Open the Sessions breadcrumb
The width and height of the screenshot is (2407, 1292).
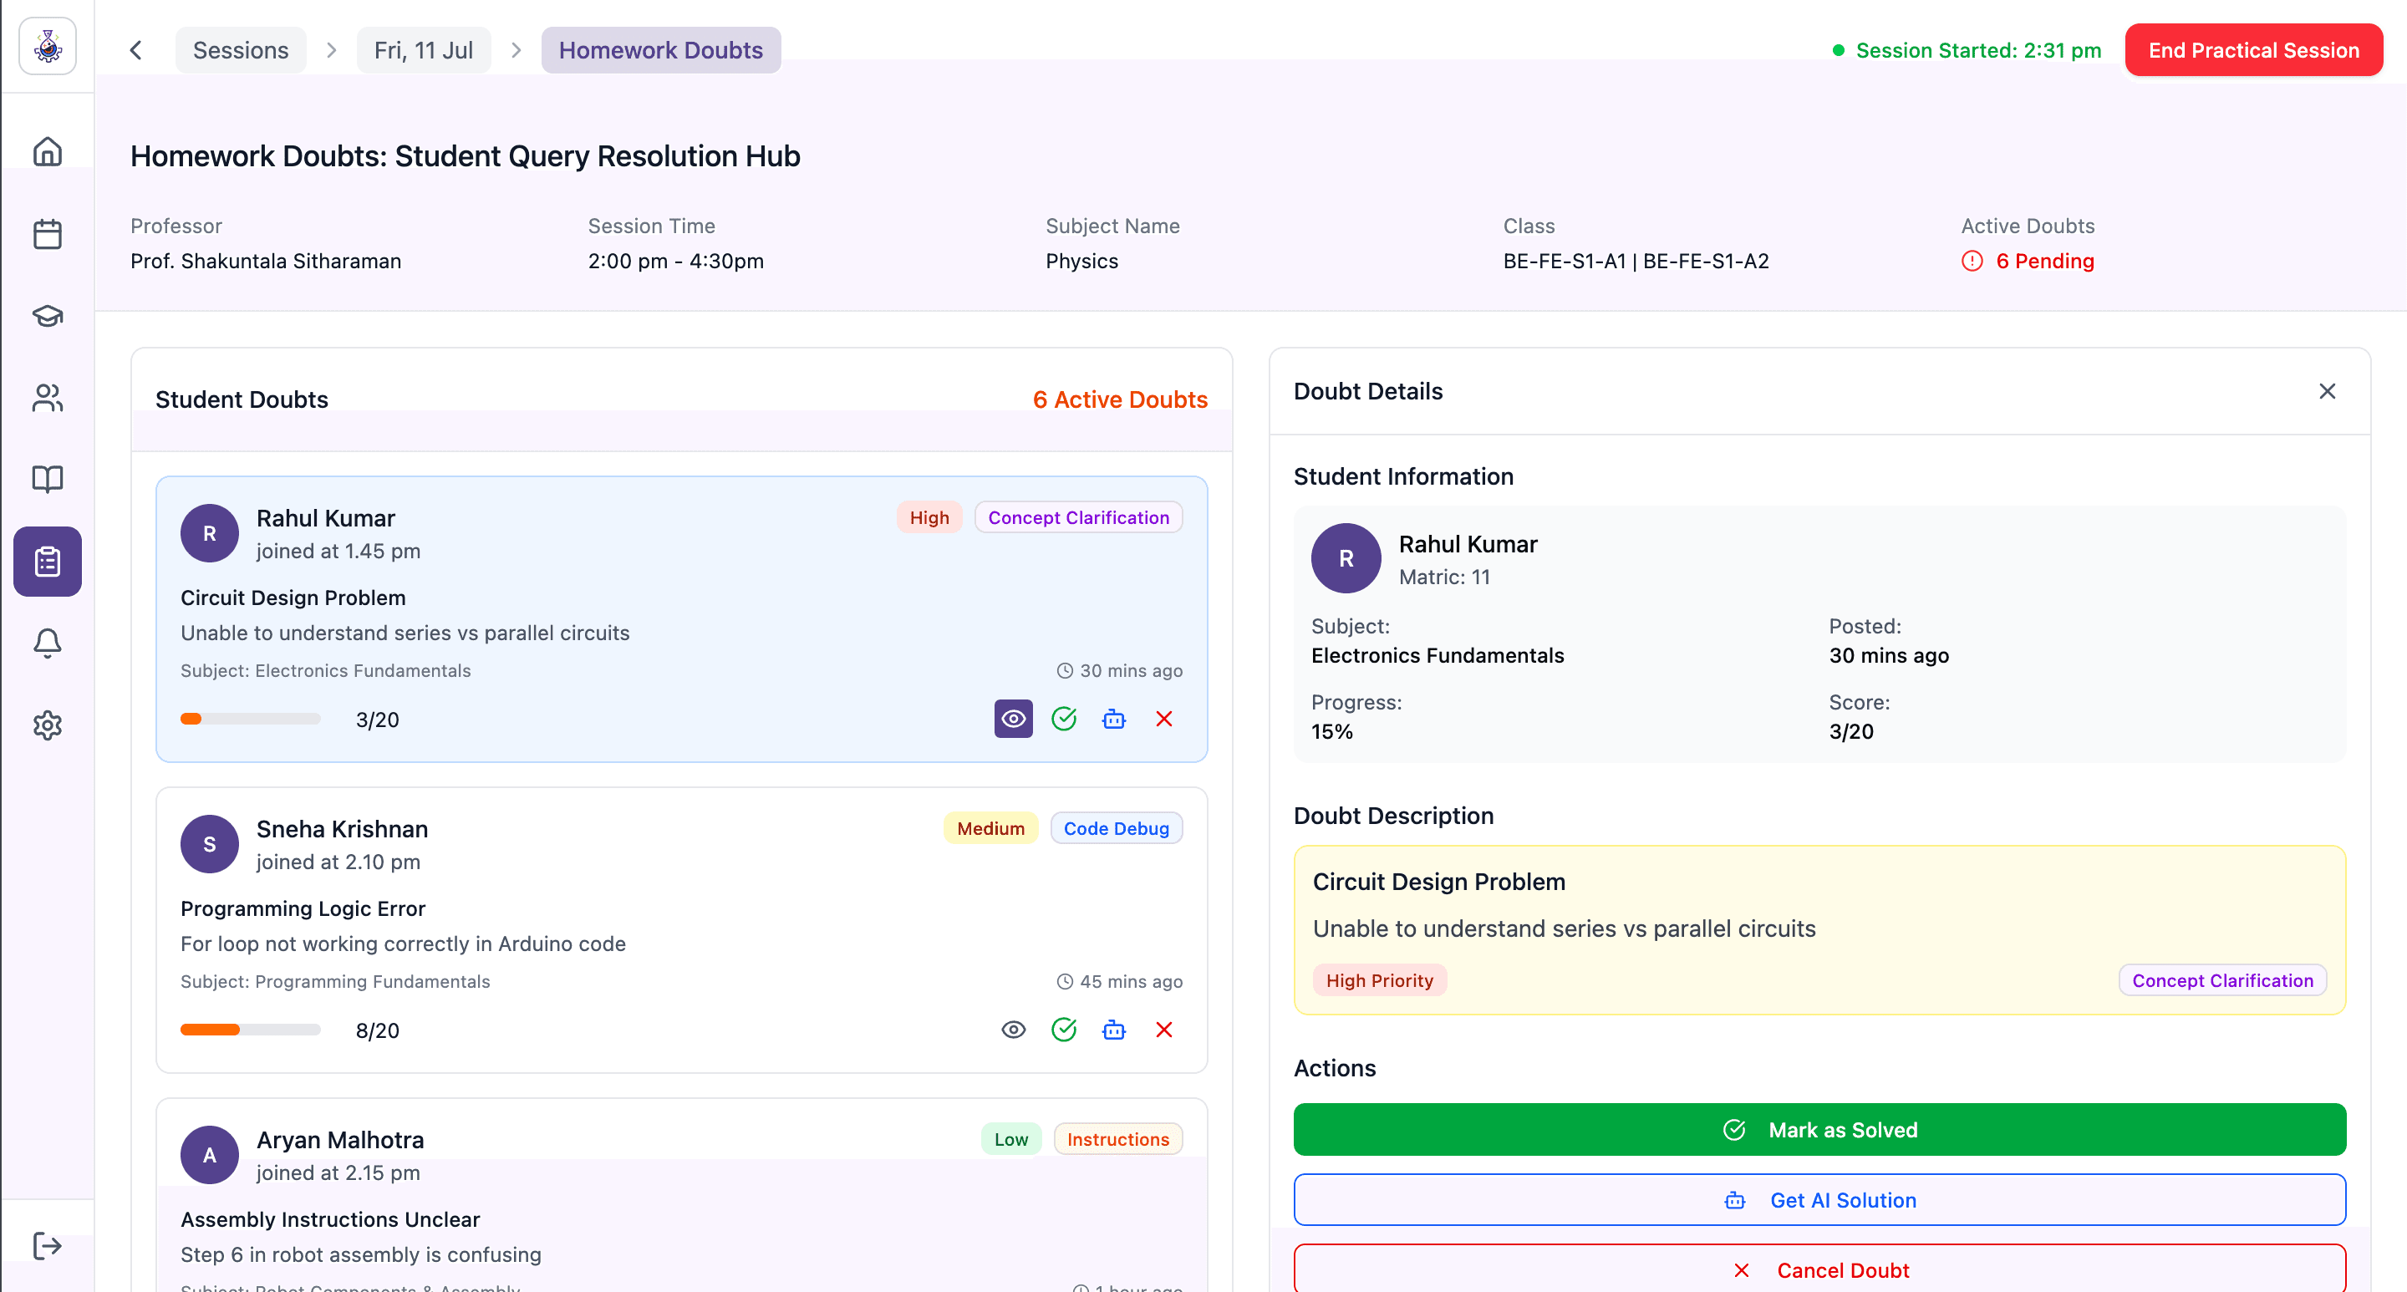pos(241,50)
